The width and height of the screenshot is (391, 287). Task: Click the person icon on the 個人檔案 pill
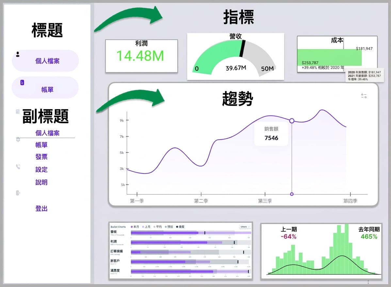pos(18,54)
